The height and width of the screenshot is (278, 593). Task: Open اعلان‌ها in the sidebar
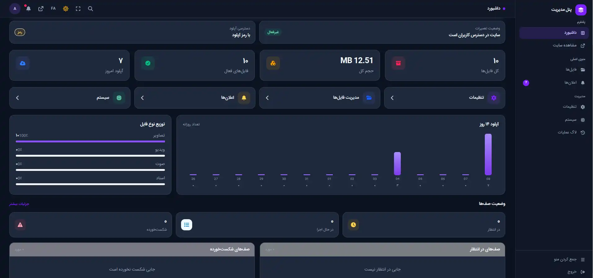554,83
